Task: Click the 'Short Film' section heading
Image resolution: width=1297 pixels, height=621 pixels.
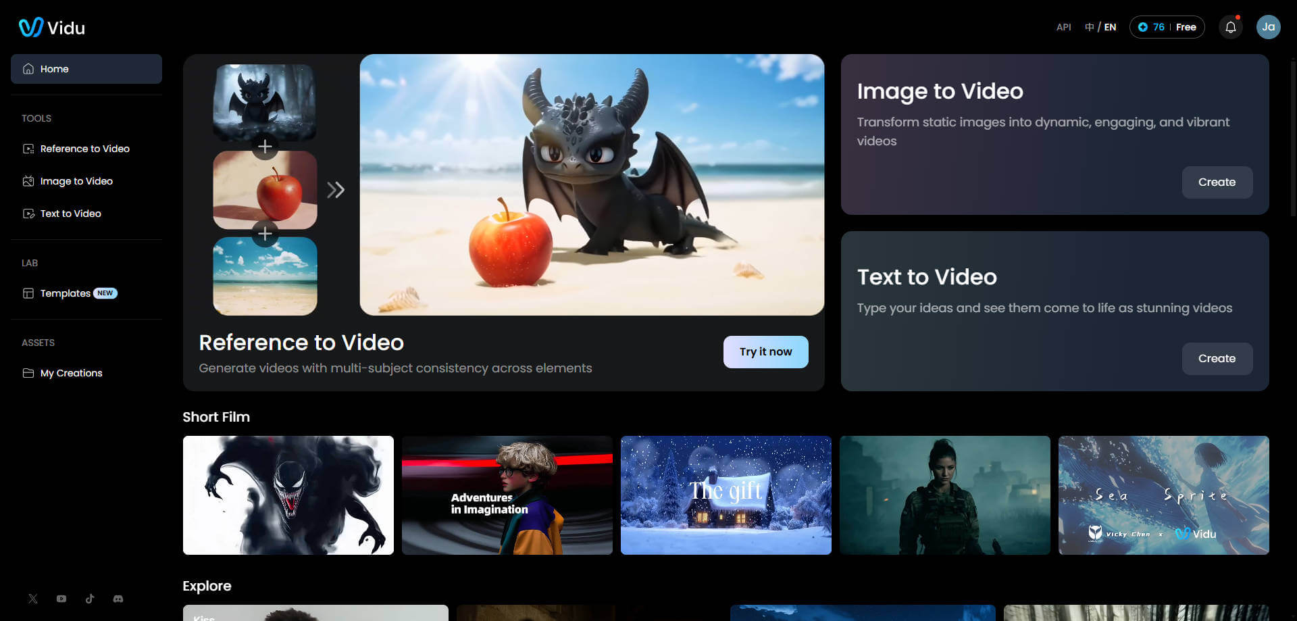Action: pyautogui.click(x=216, y=417)
